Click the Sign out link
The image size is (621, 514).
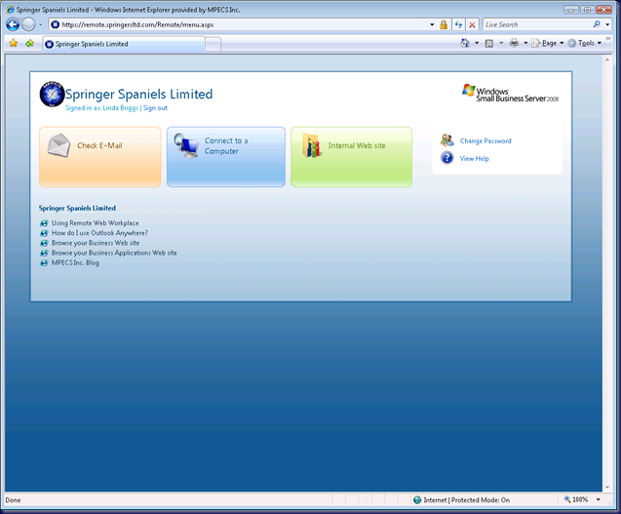(x=155, y=108)
